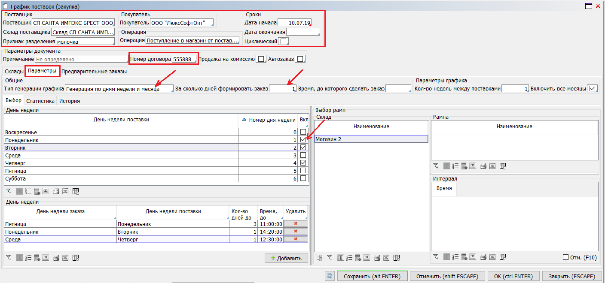Open the Признак разделения field

pos(85,42)
